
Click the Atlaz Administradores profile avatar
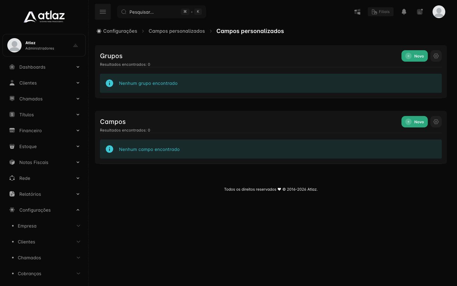14,45
